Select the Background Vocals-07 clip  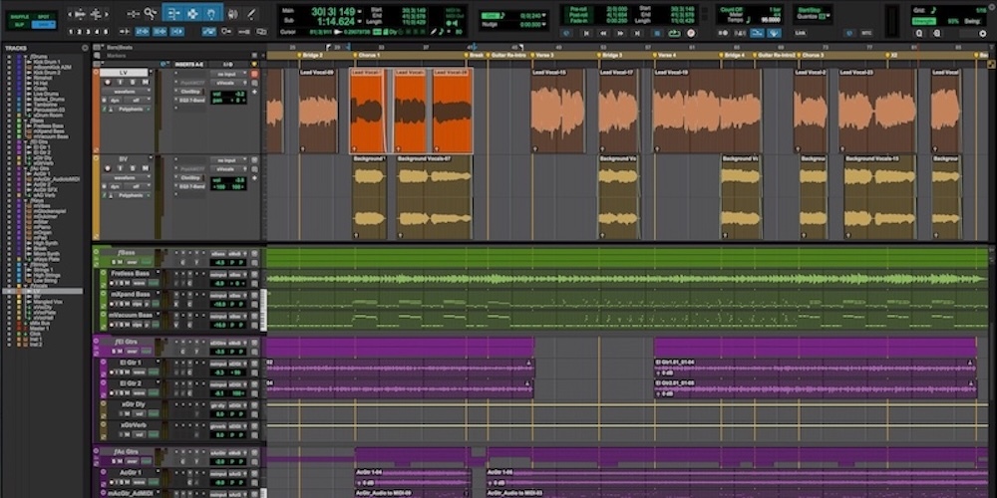434,198
